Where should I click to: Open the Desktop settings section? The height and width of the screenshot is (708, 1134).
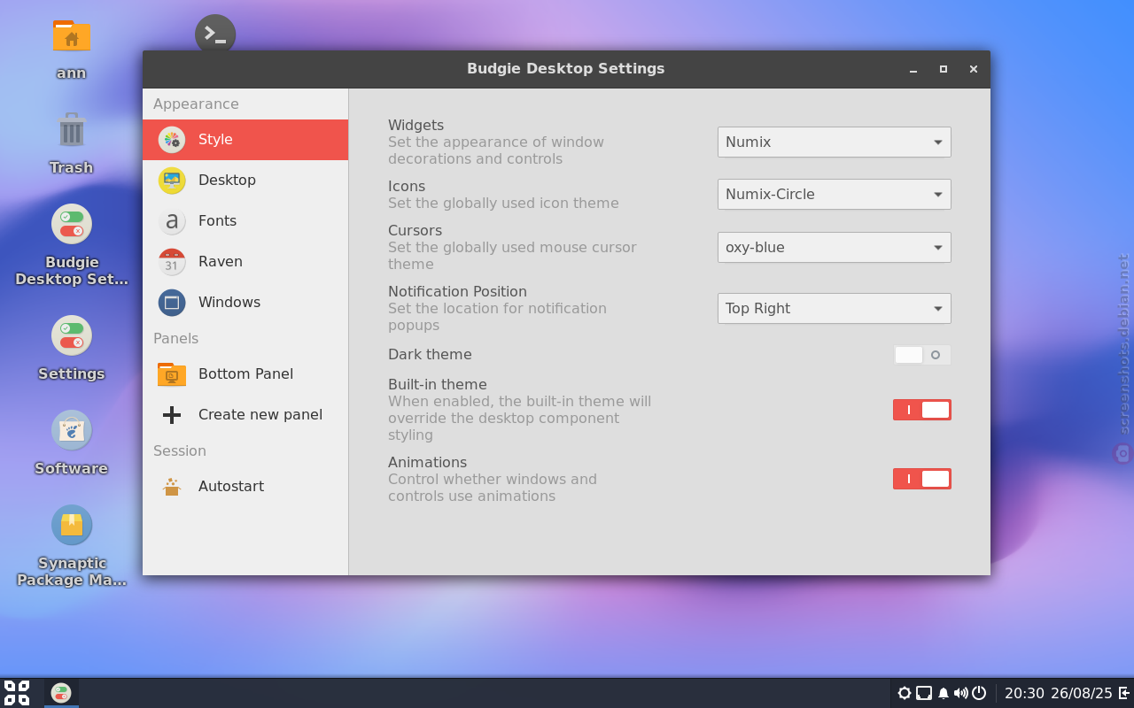click(x=245, y=181)
